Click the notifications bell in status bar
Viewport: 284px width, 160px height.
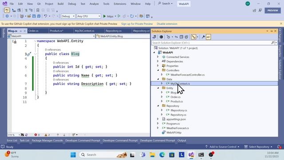(x=279, y=147)
